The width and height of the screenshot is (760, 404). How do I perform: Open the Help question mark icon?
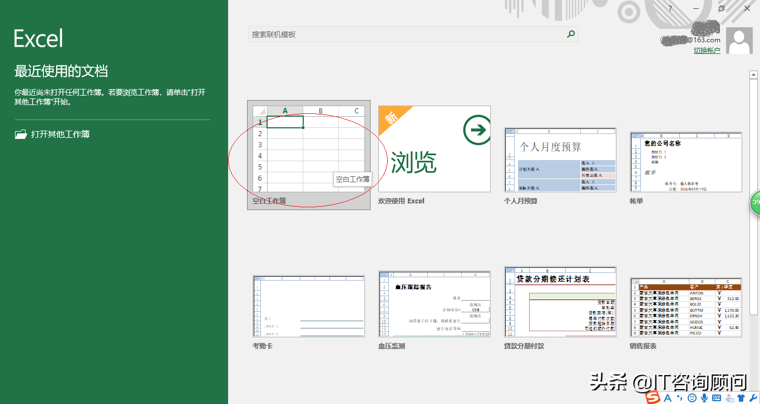pos(670,8)
